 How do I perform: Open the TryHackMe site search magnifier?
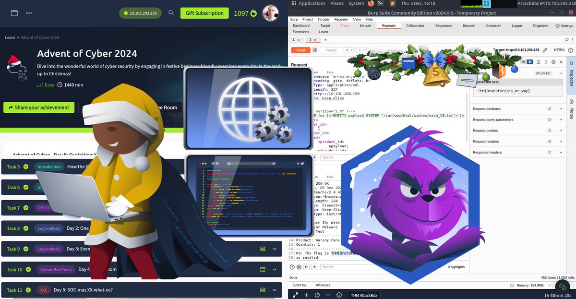click(171, 13)
